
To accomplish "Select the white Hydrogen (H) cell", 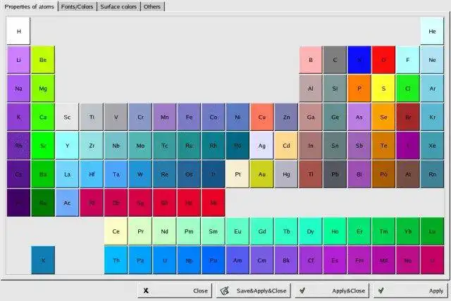I will [18, 31].
